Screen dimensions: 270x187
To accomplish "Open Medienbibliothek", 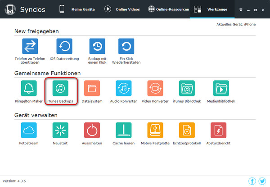I will [x=221, y=88].
